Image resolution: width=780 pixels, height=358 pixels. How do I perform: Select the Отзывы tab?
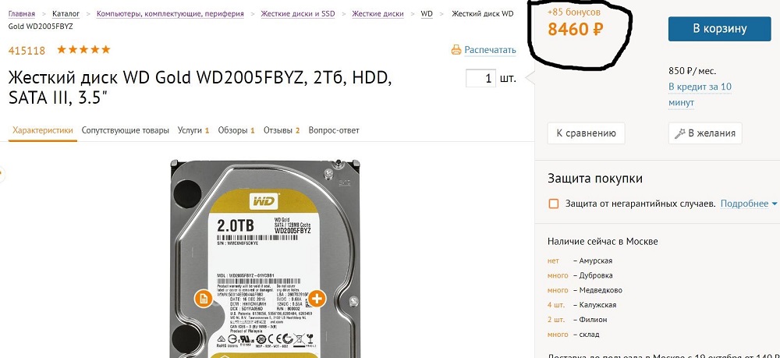coord(282,130)
